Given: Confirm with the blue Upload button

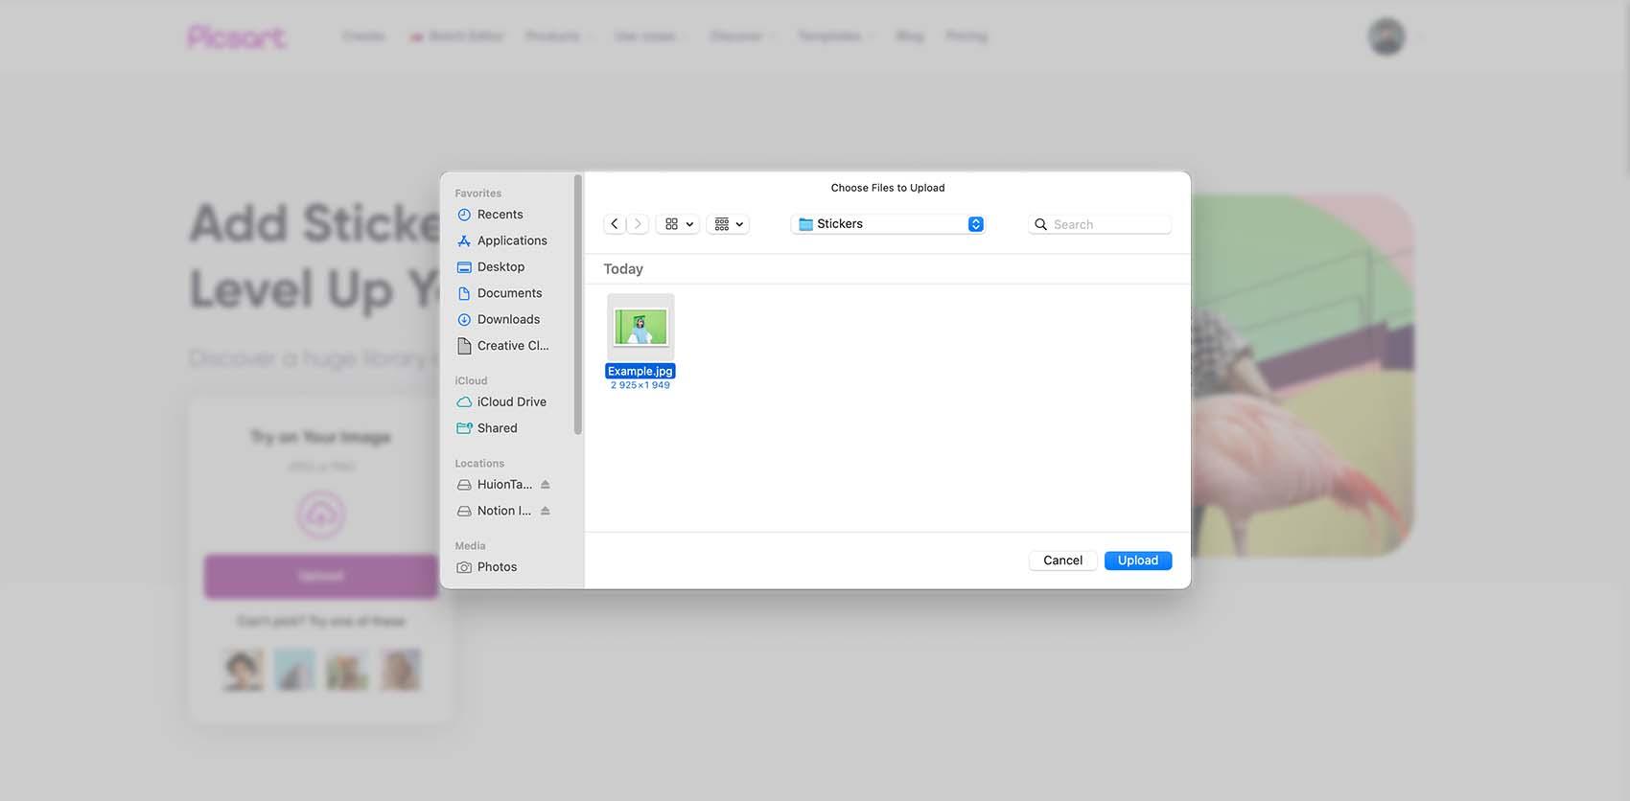Looking at the screenshot, I should click(1138, 561).
